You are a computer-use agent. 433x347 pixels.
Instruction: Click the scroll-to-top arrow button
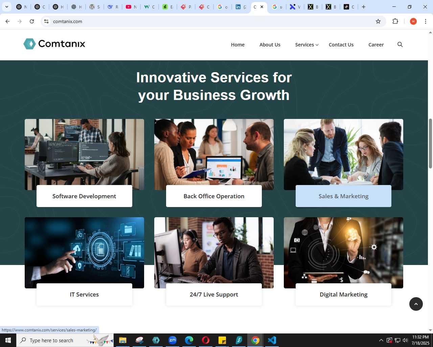point(416,304)
